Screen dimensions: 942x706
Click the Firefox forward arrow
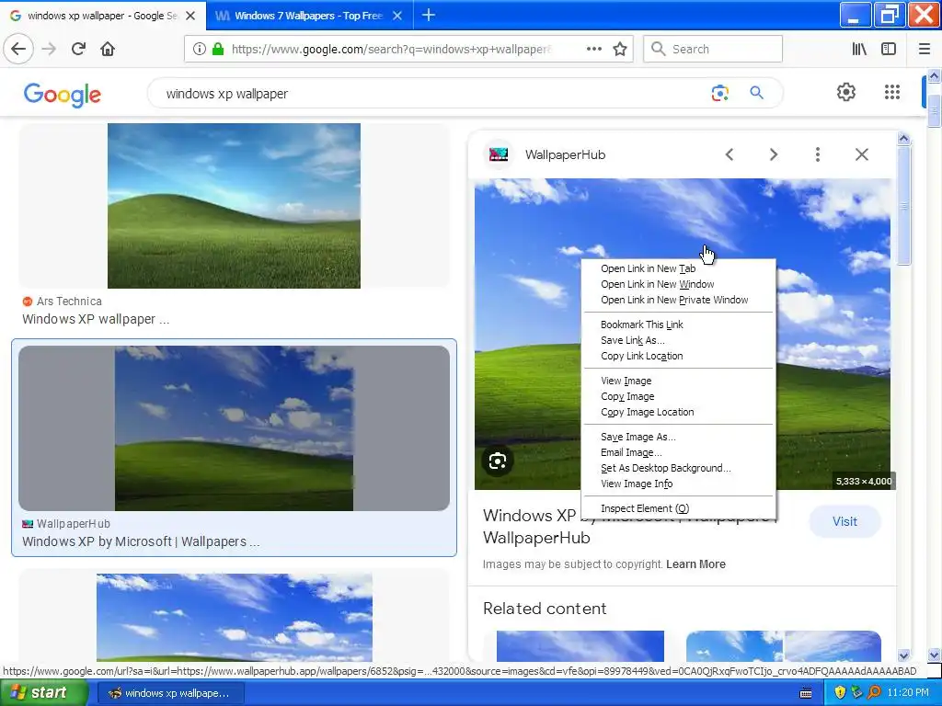pos(49,49)
